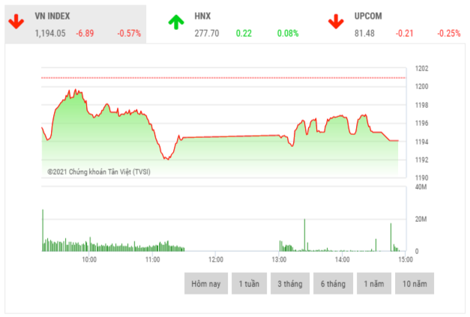The width and height of the screenshot is (470, 317).
Task: Display the 1 năm chart range
Action: (373, 283)
